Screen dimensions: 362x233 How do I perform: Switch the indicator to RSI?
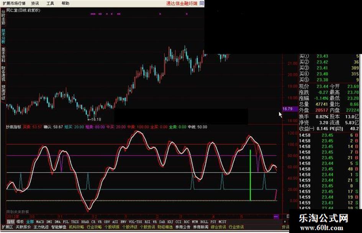click(147, 222)
